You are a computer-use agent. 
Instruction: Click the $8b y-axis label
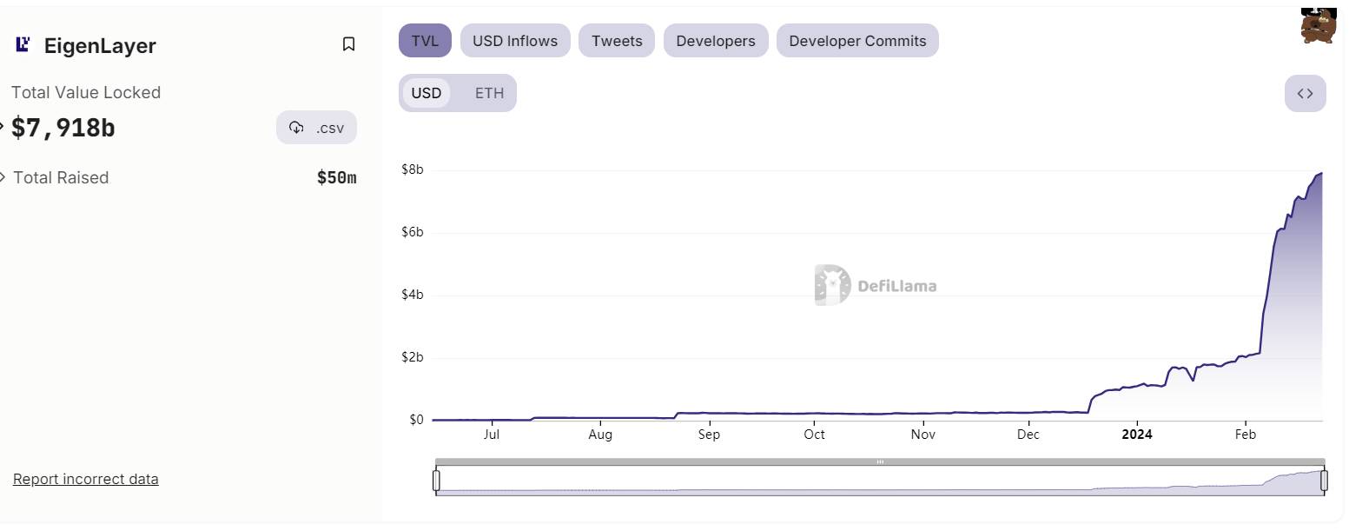click(412, 169)
